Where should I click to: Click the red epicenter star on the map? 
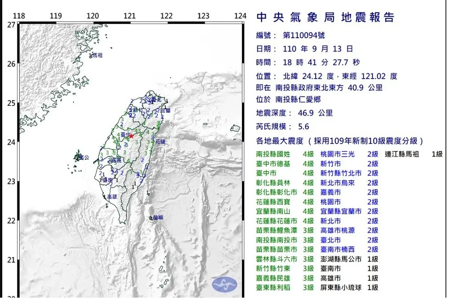click(x=131, y=136)
